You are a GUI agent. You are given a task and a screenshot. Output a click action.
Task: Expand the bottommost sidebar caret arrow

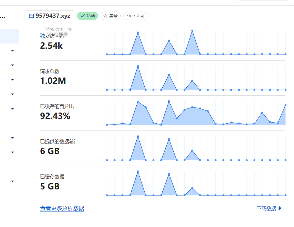tap(12, 181)
